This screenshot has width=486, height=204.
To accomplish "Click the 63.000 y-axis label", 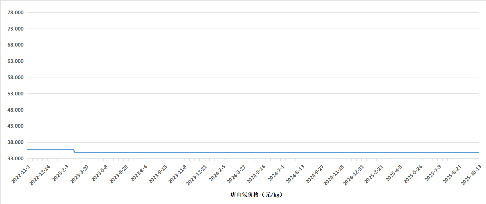I will pos(15,61).
